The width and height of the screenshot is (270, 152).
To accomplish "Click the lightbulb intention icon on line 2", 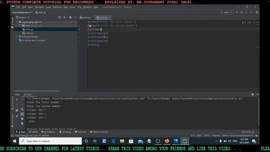I will tap(90, 26).
